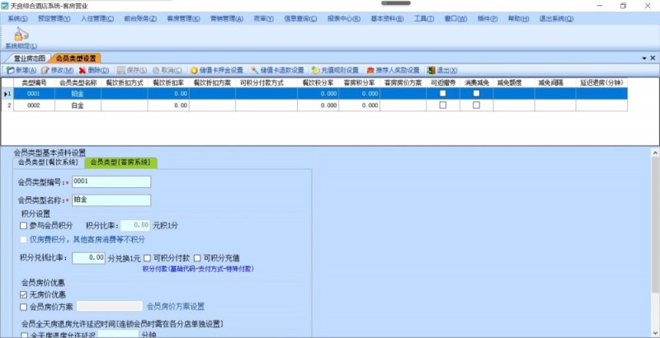Click the 积分比率 value field
This screenshot has width=660, height=338.
tap(135, 225)
